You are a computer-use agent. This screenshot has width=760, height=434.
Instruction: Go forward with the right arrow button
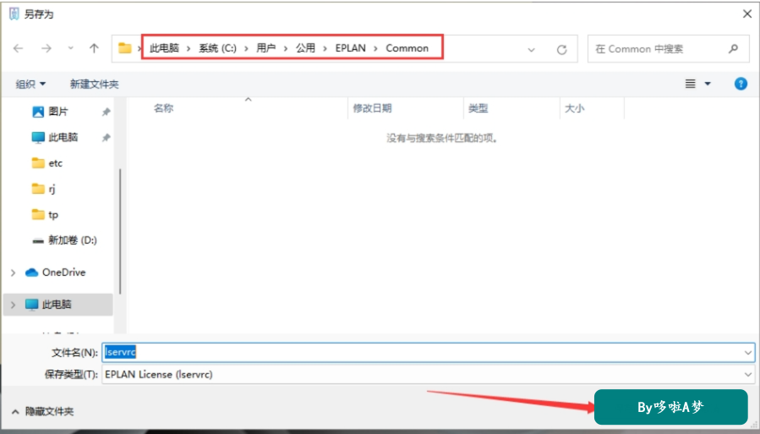click(x=46, y=48)
